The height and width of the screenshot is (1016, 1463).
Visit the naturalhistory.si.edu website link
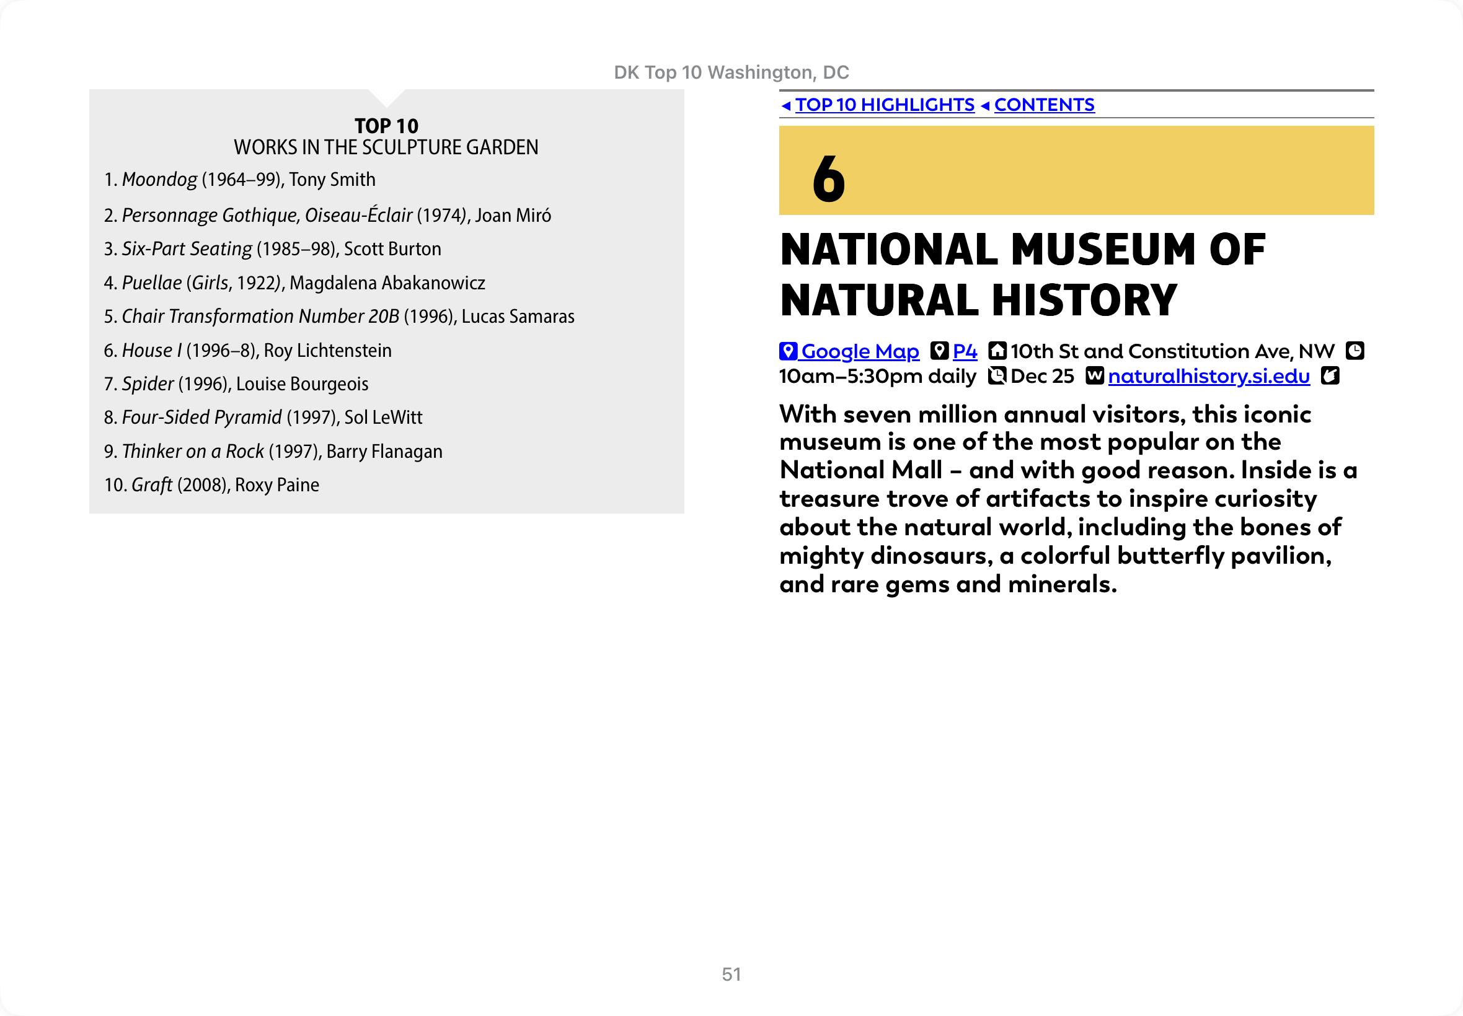coord(1208,376)
